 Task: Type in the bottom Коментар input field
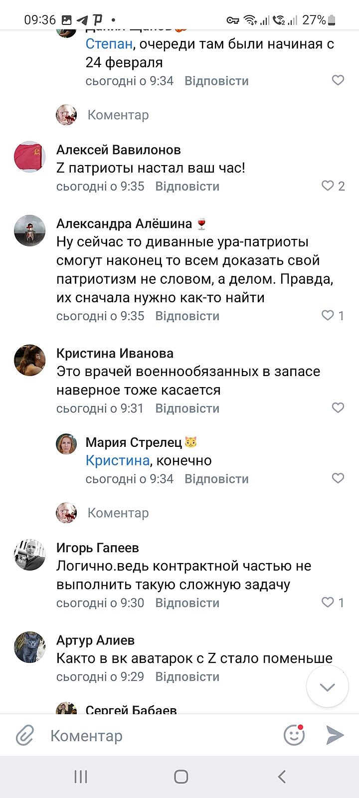[x=160, y=736]
